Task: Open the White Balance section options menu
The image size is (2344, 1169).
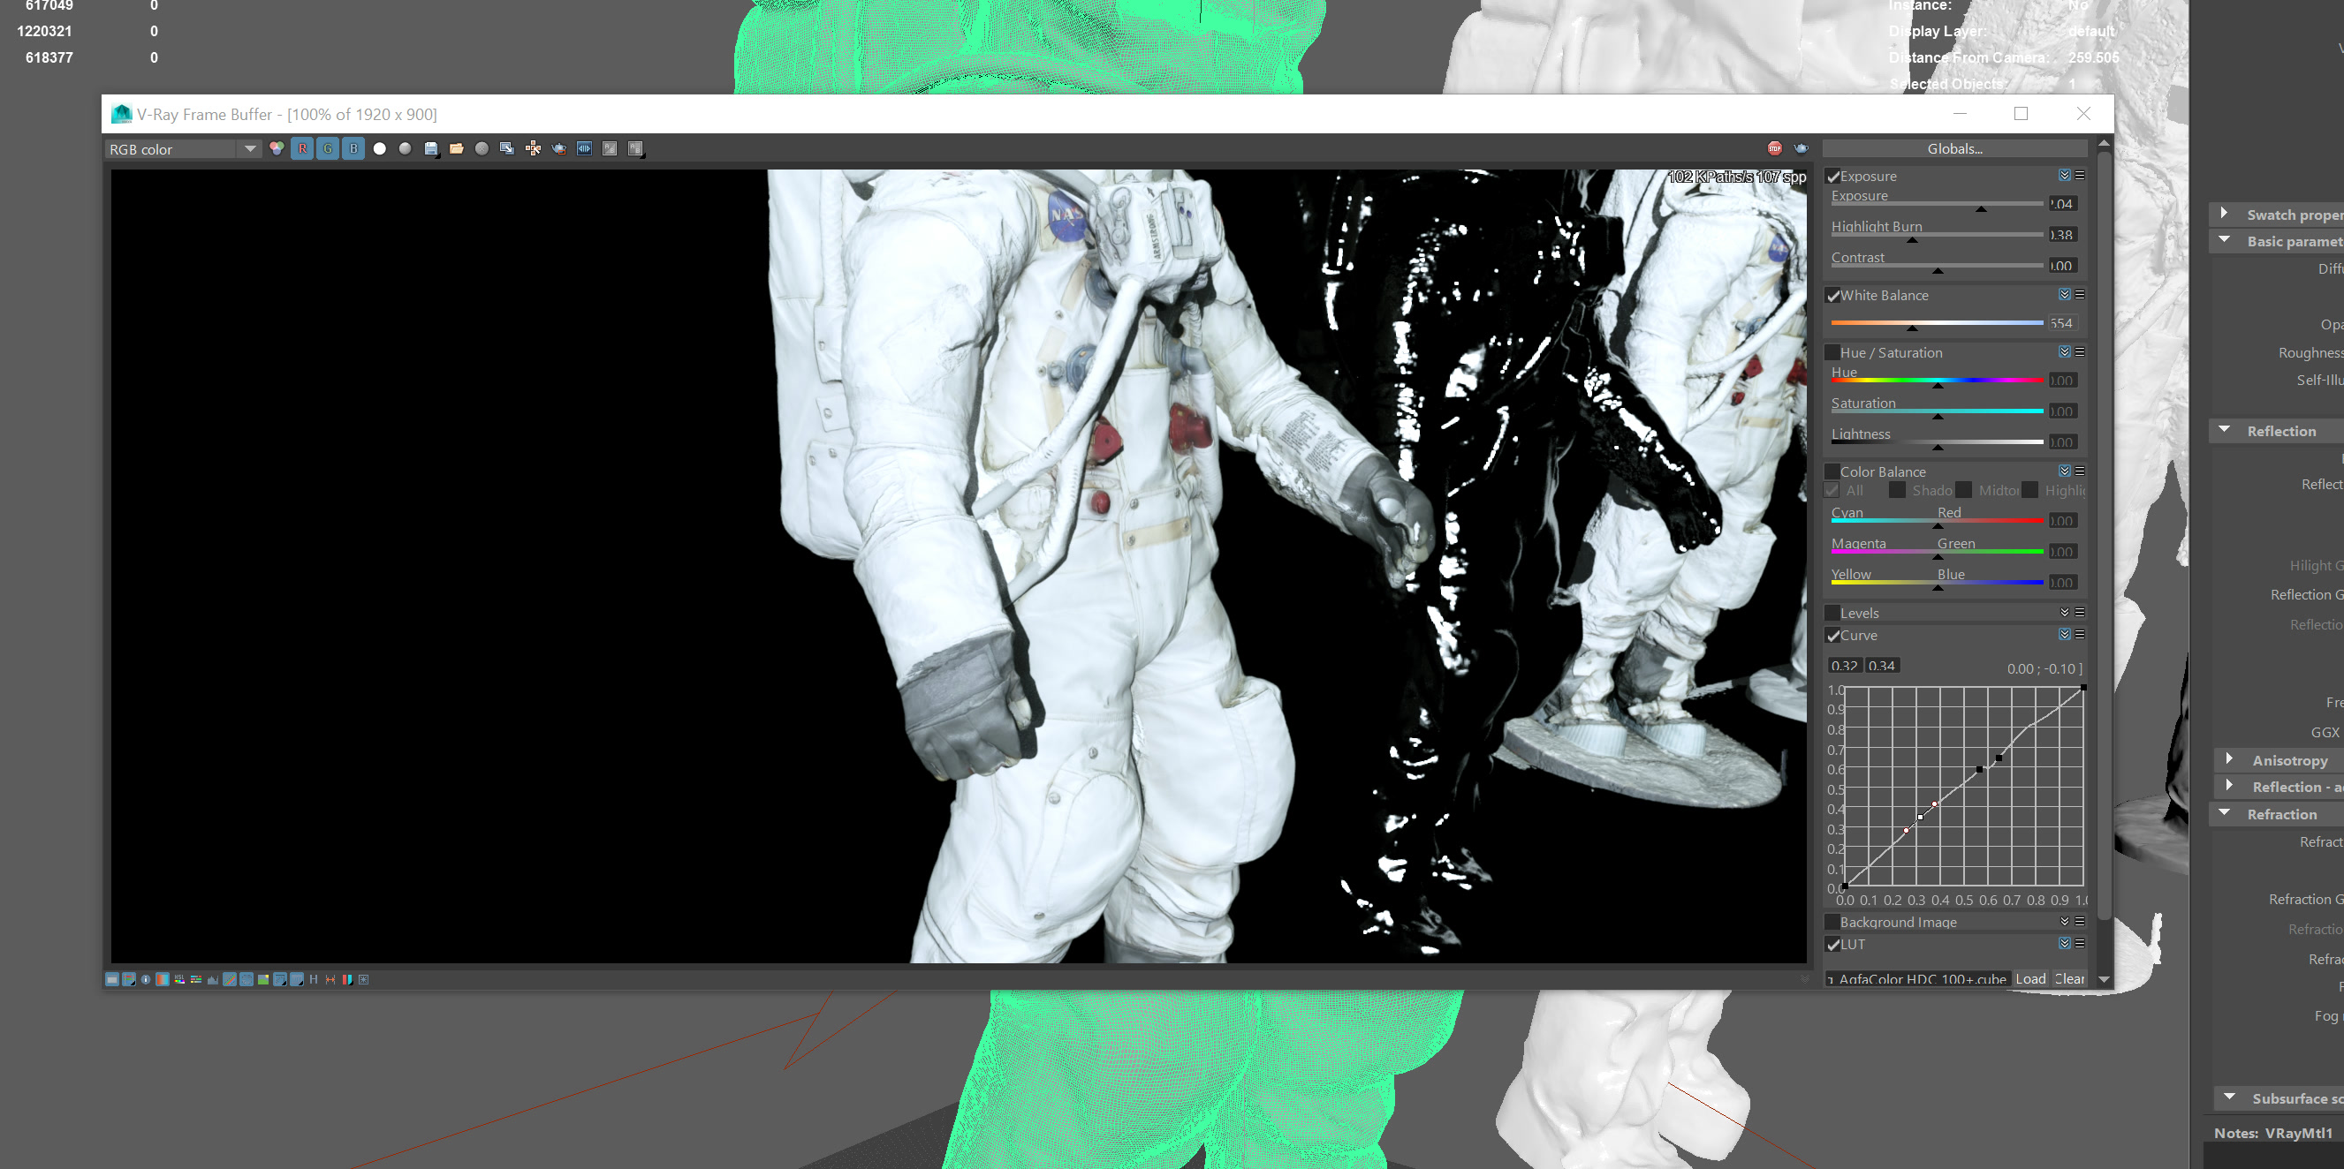Action: (x=2080, y=295)
